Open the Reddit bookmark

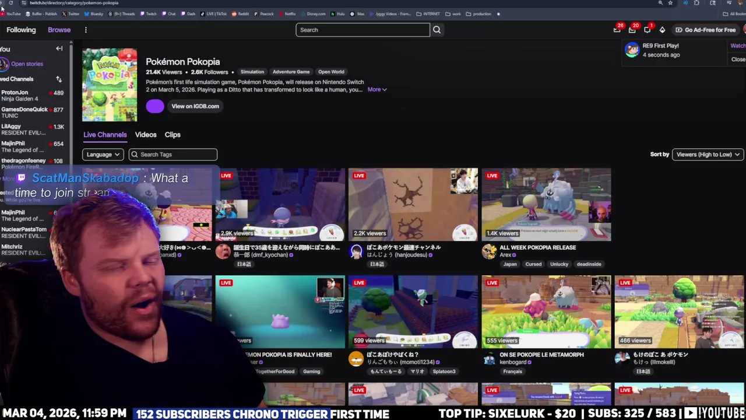240,14
